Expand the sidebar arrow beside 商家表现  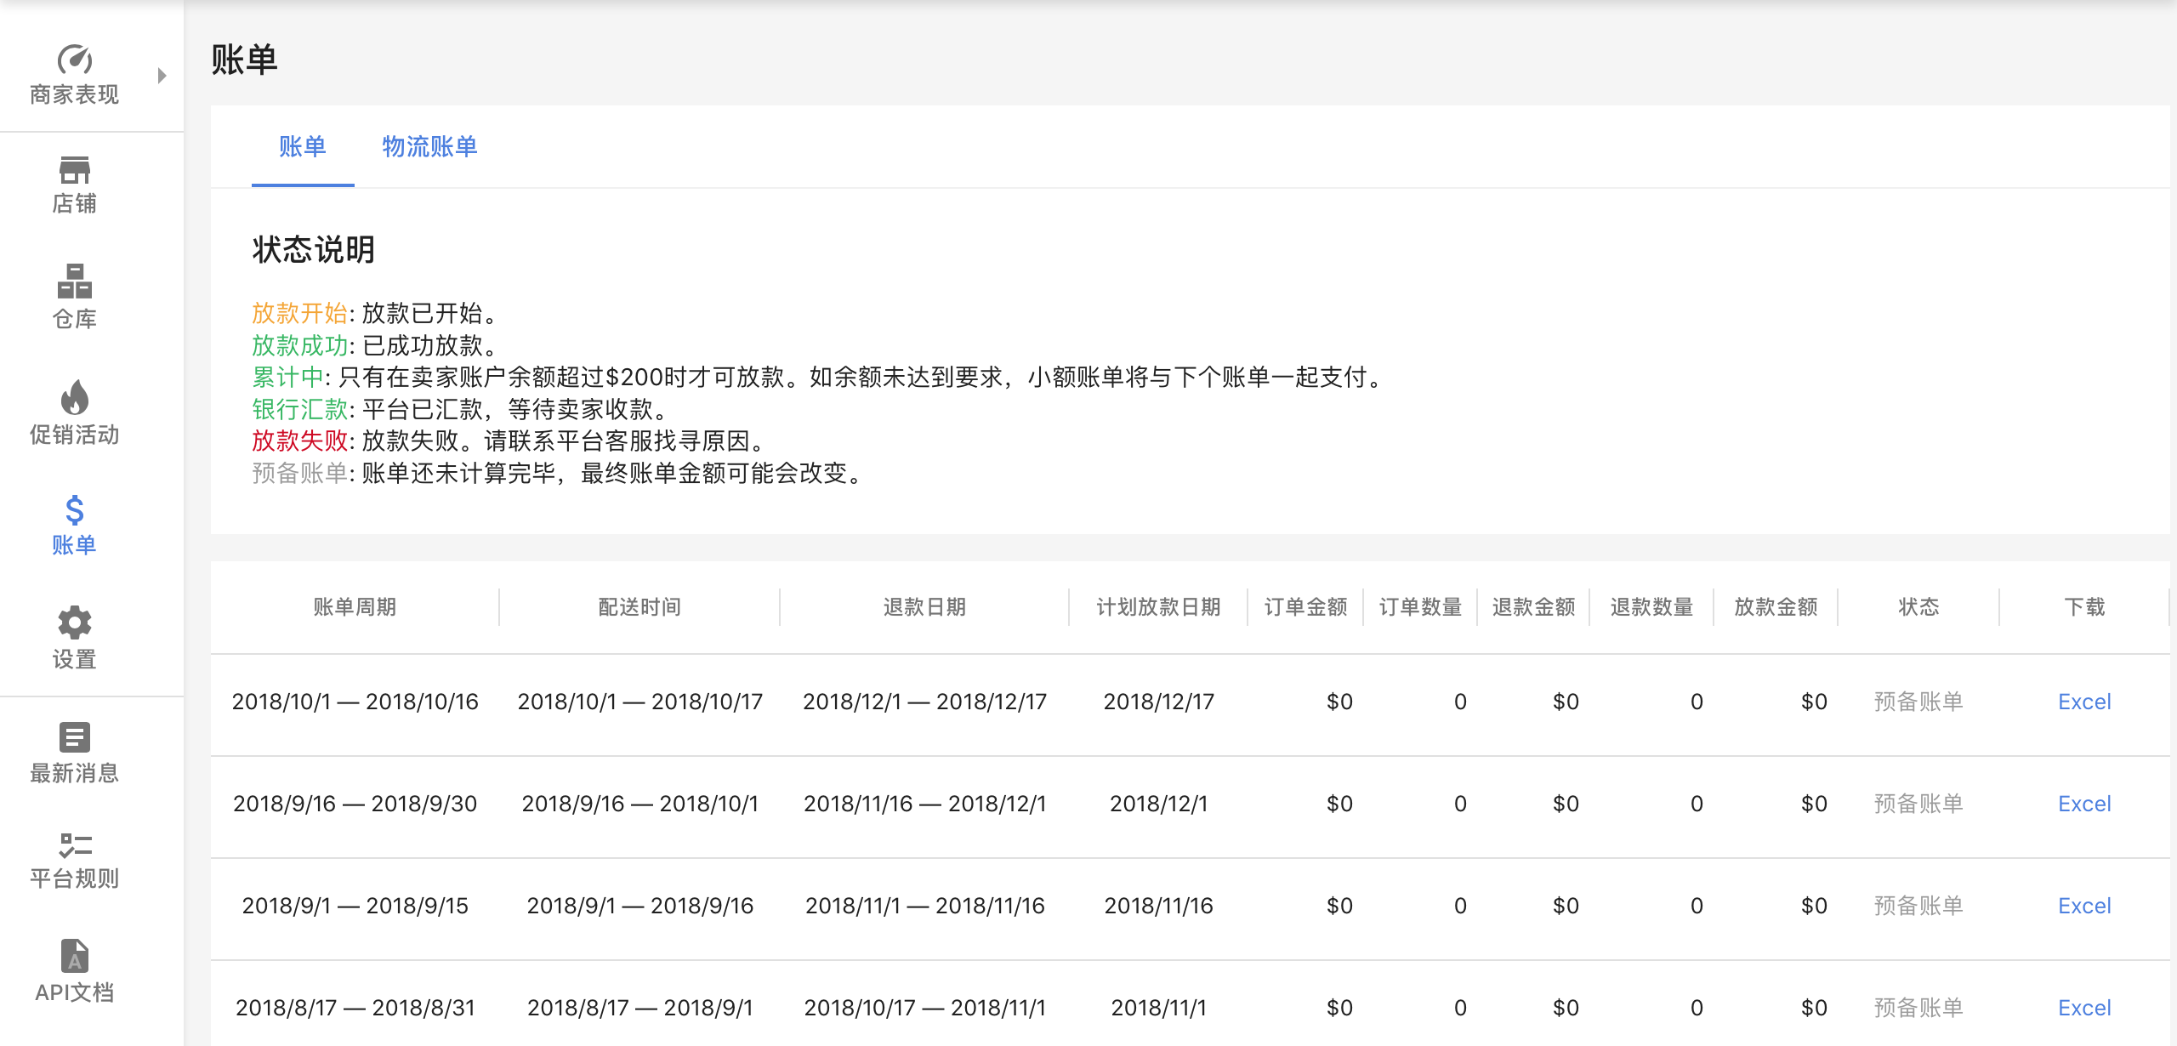[x=162, y=73]
